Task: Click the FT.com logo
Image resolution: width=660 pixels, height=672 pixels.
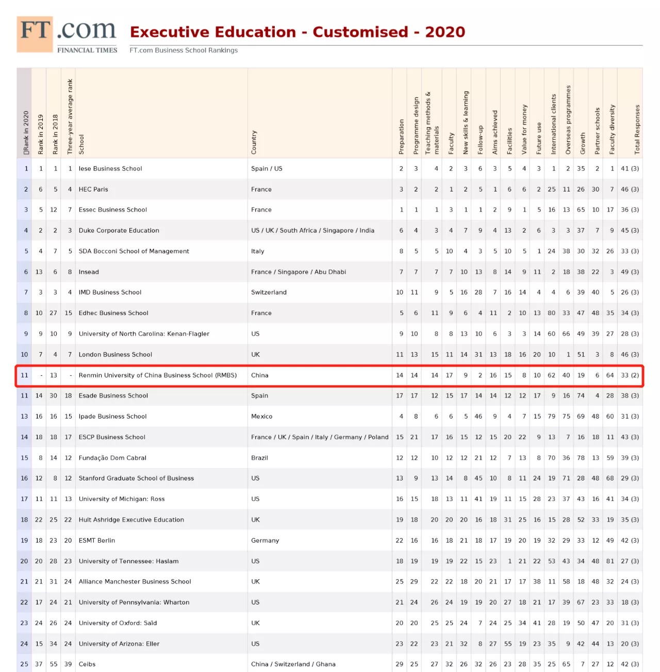Action: (67, 35)
